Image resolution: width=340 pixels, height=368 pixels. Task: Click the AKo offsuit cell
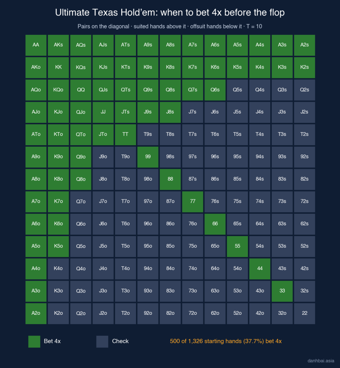pyautogui.click(x=36, y=68)
